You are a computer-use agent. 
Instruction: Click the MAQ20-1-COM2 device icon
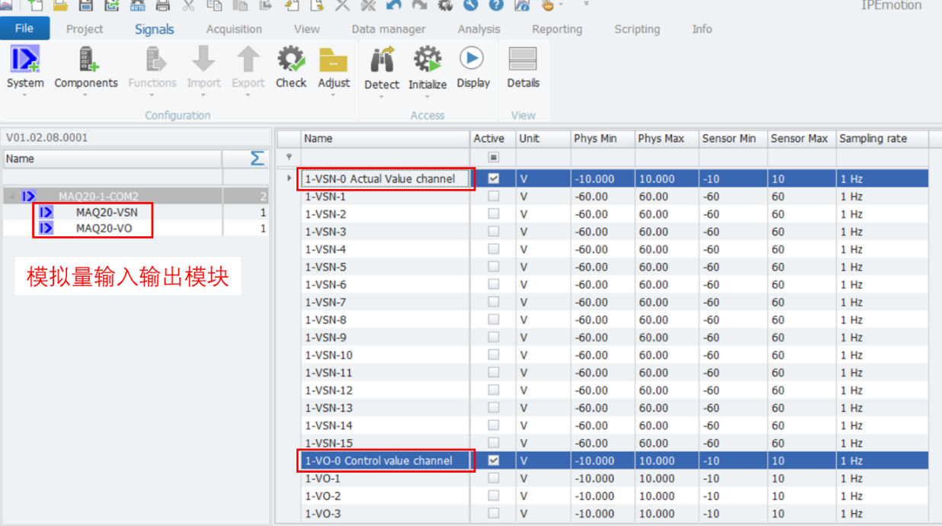[x=30, y=197]
